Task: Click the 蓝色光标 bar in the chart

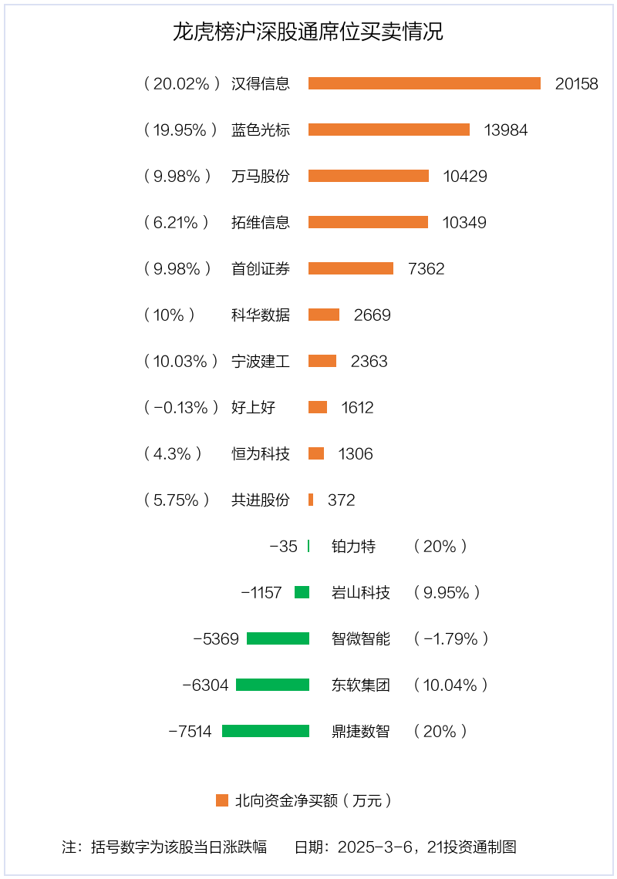Action: tap(389, 130)
